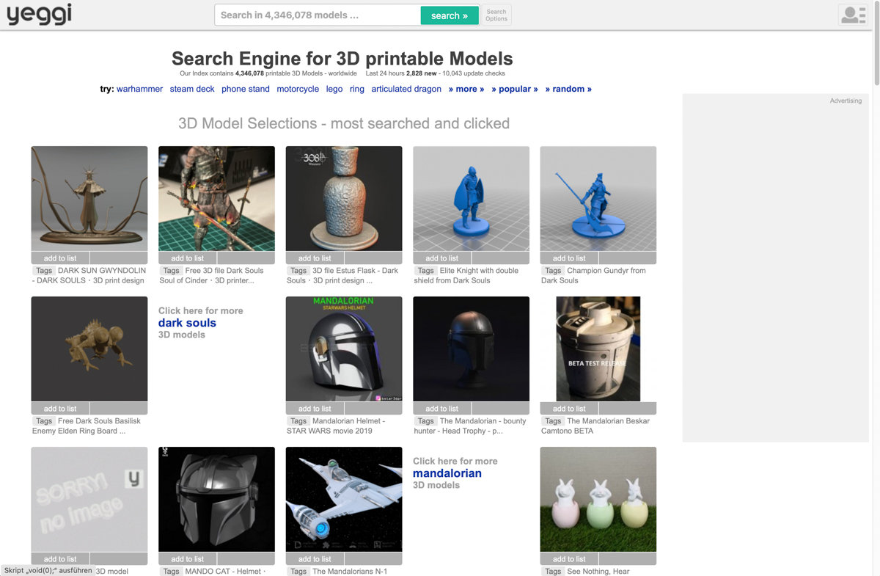Click inside the model search field

point(315,15)
